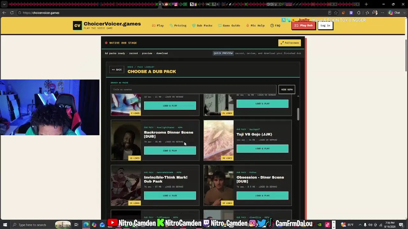Open the Mic Help page

255,25
